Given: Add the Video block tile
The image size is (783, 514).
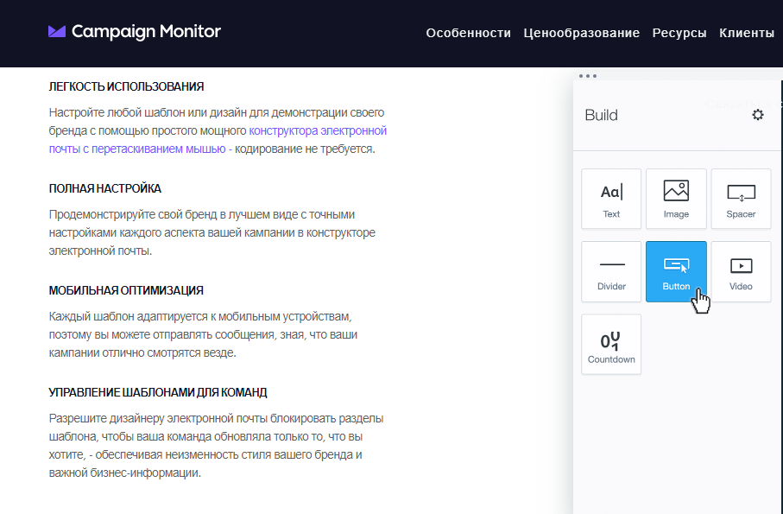Looking at the screenshot, I should (x=741, y=271).
